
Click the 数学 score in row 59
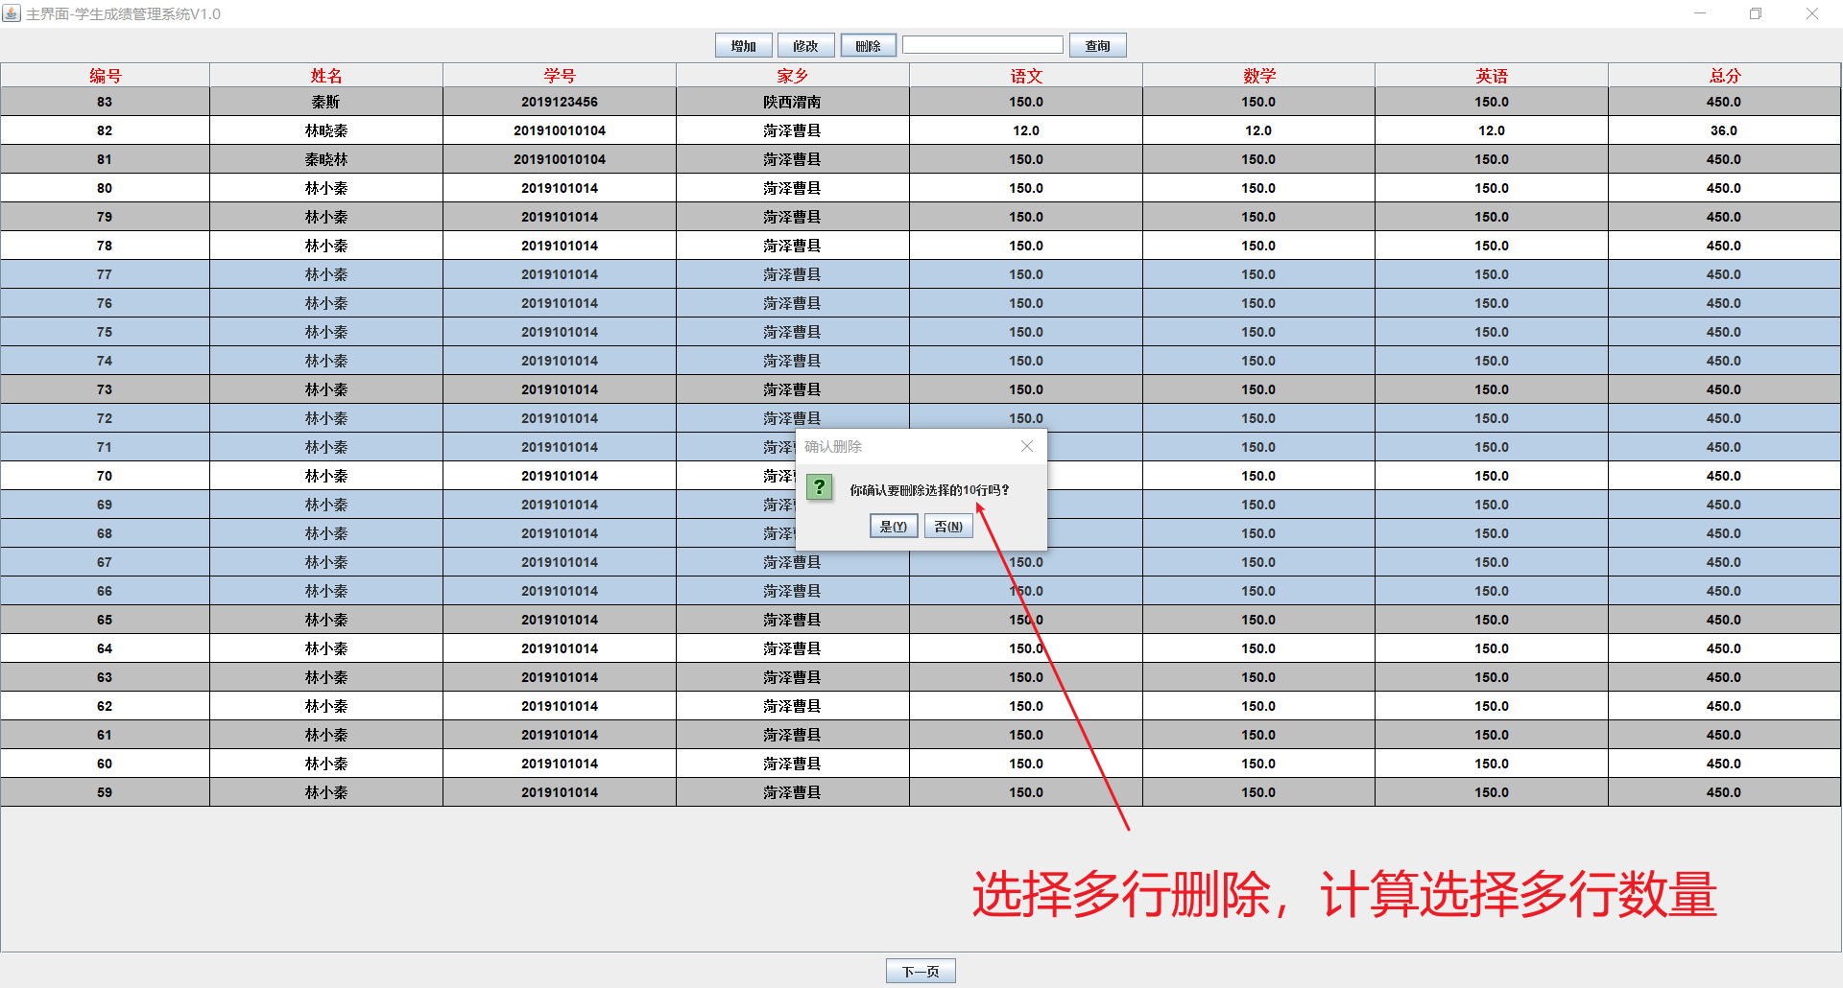click(x=1258, y=792)
